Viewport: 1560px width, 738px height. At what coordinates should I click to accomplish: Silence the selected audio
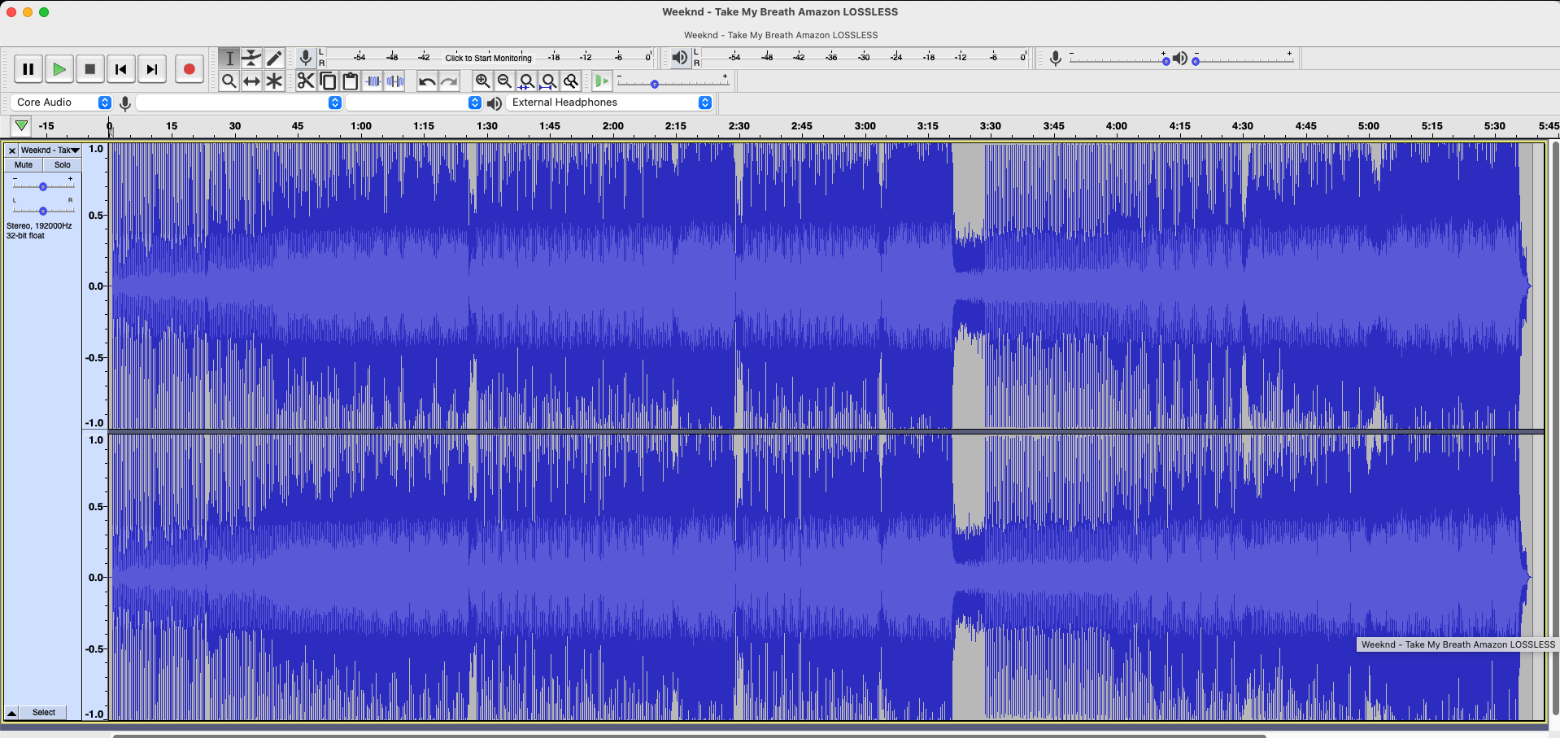tap(395, 81)
